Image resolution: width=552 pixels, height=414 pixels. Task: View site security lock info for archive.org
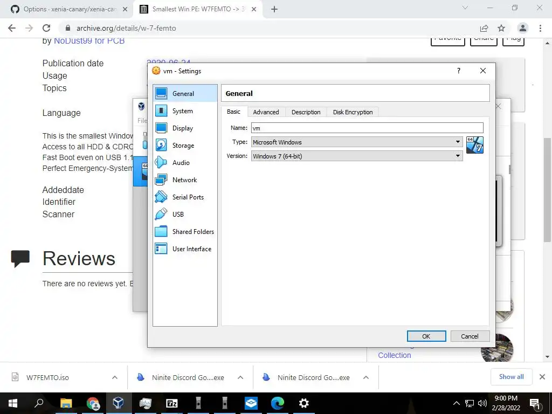(x=68, y=28)
